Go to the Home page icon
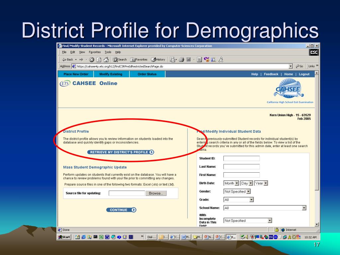340x255 pixels. (106, 60)
